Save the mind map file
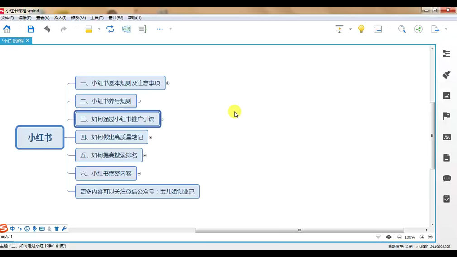Image resolution: width=457 pixels, height=257 pixels. pyautogui.click(x=31, y=29)
